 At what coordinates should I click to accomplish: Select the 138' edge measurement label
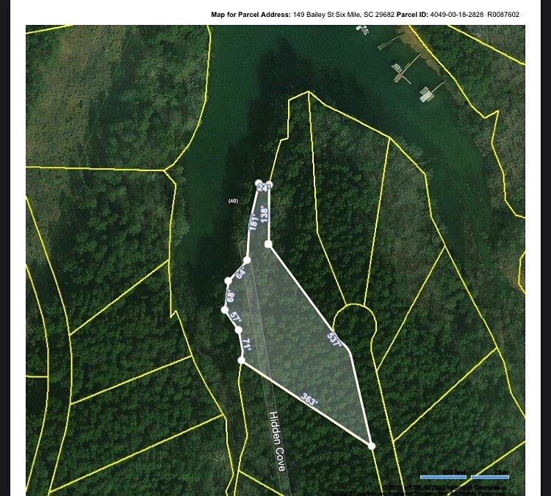pyautogui.click(x=264, y=214)
